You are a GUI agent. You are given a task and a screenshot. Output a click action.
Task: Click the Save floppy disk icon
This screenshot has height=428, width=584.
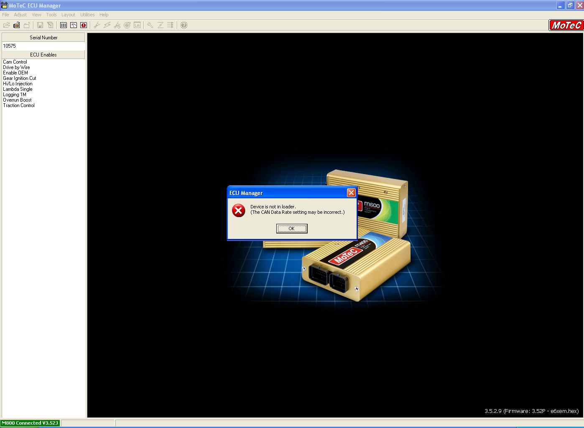tap(40, 25)
